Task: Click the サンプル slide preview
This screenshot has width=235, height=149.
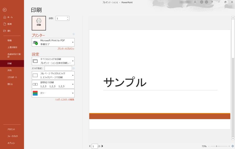Action: (160, 79)
